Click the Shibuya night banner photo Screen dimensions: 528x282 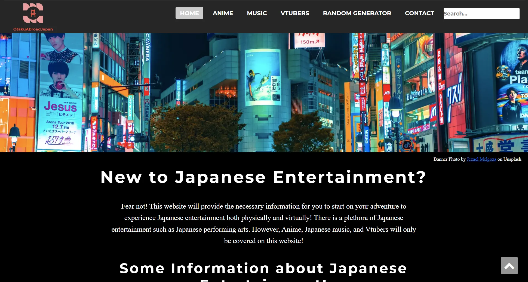click(264, 93)
